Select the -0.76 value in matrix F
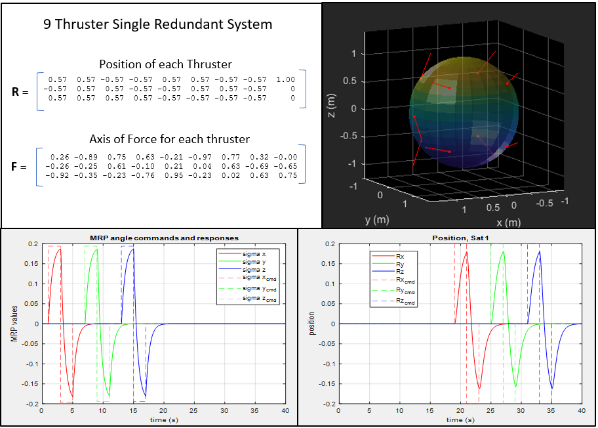The width and height of the screenshot is (598, 428). click(143, 176)
